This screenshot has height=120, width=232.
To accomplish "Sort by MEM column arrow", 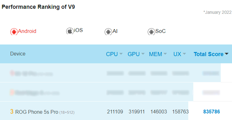I will (x=165, y=54).
